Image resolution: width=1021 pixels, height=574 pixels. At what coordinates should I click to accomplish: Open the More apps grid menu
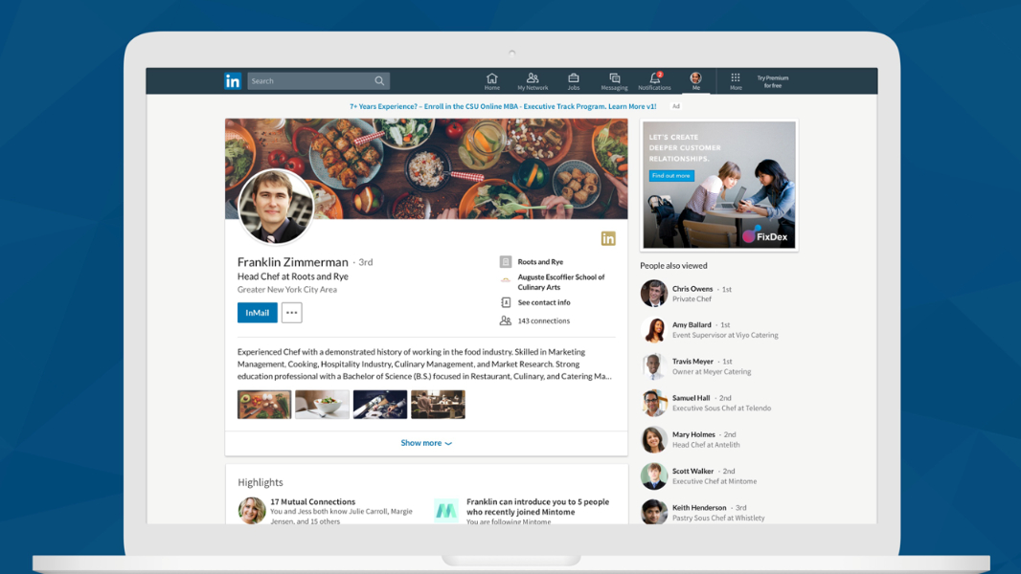pos(736,80)
